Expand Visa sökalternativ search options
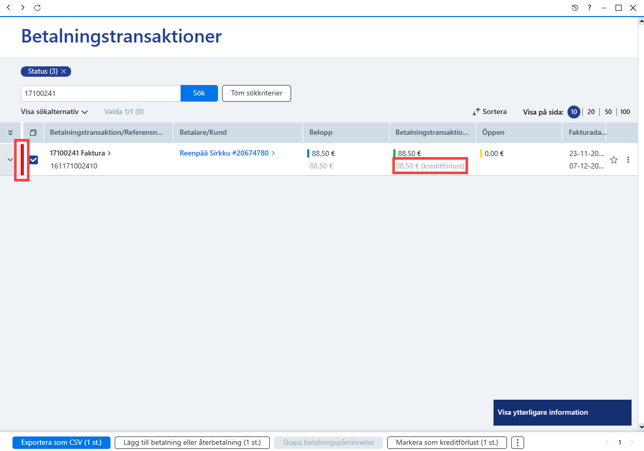 (x=54, y=111)
